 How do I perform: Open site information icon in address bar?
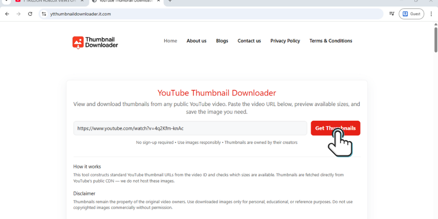[43, 14]
